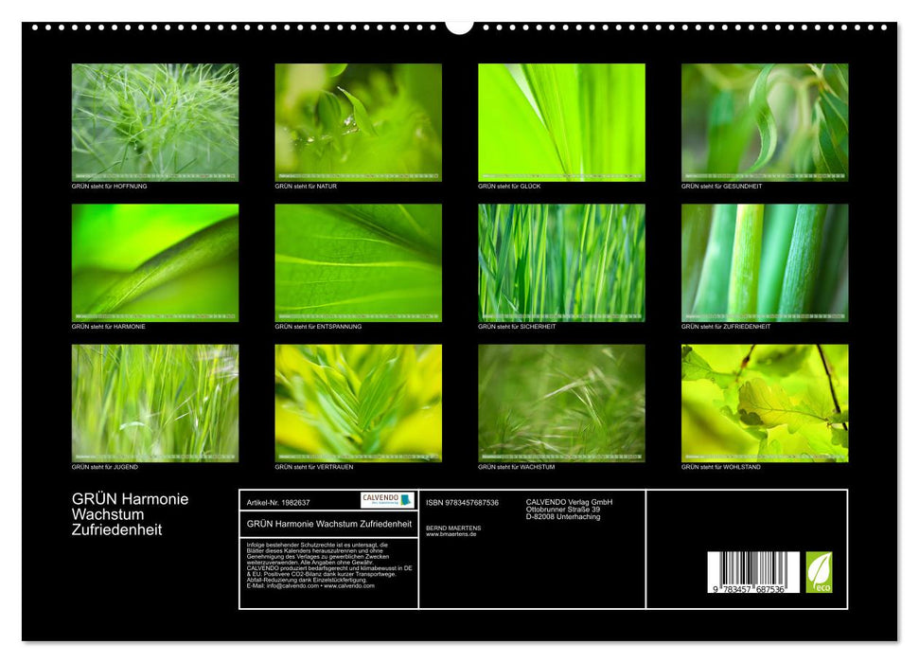Screen dimensions: 919x663
Task: Click the www.bmaertens.de website link
Action: [451, 534]
